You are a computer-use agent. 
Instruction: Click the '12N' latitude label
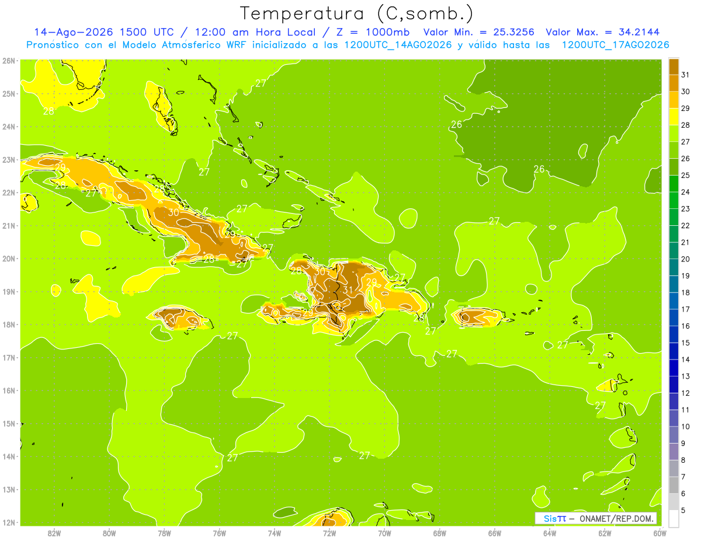(9, 522)
